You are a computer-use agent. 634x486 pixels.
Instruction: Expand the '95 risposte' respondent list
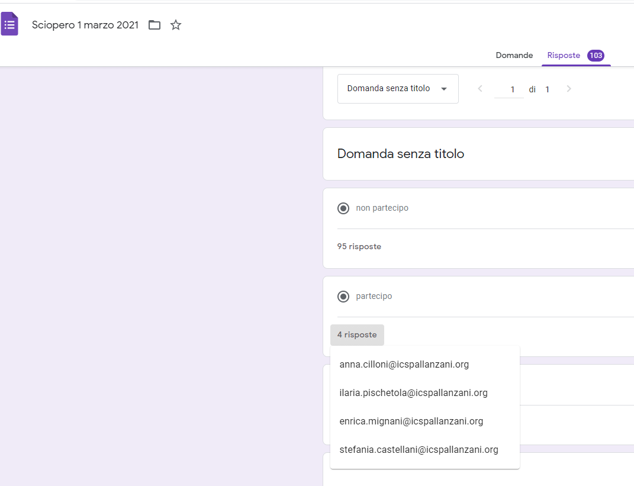pos(359,246)
